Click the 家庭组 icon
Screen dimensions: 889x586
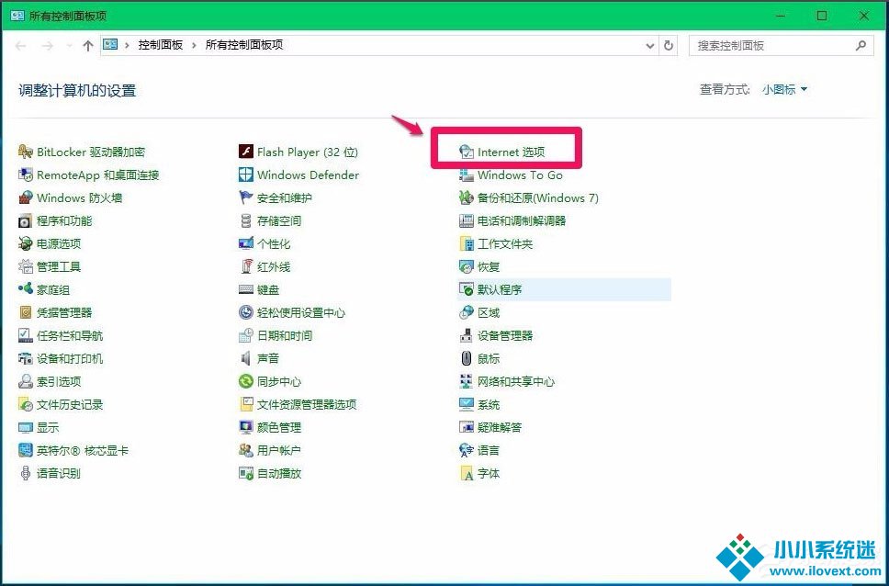coord(26,289)
